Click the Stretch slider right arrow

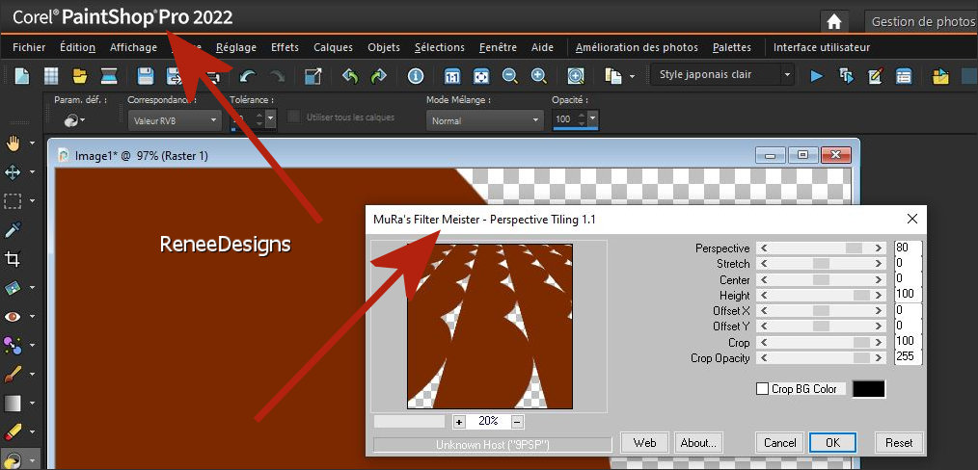point(879,264)
